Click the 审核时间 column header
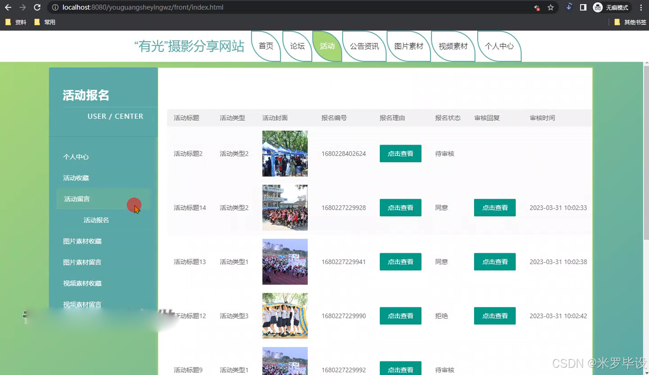The image size is (649, 375). click(x=542, y=118)
